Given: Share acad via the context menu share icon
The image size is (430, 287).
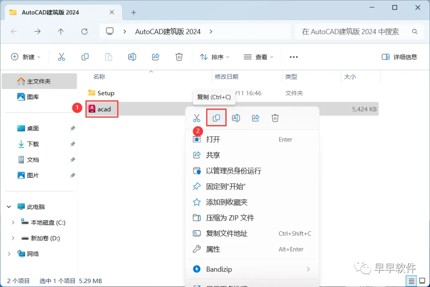Looking at the screenshot, I should [x=256, y=118].
